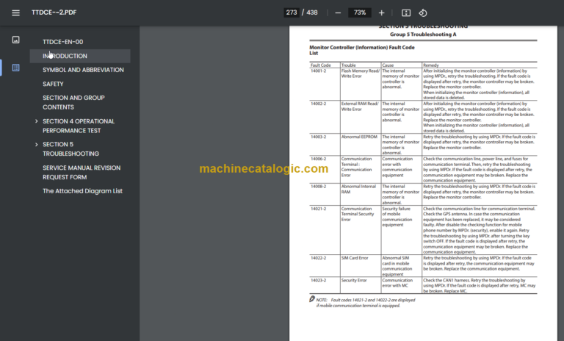Click the Group 5 Troubleshooting A heading
This screenshot has width=564, height=341.
(423, 35)
